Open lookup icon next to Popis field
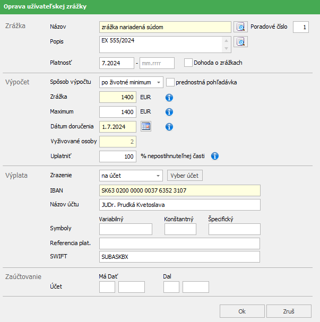 (240, 42)
